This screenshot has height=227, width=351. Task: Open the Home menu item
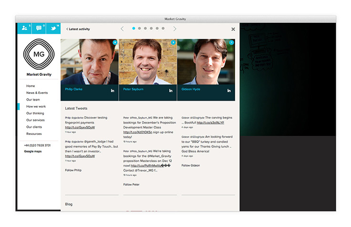31,86
